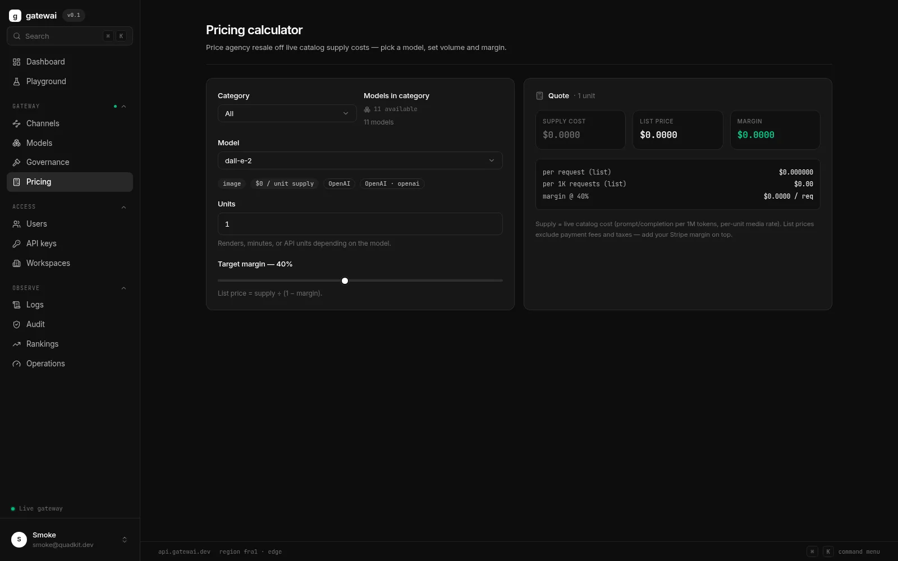Click the "$0 / unit supply" tag

click(285, 183)
